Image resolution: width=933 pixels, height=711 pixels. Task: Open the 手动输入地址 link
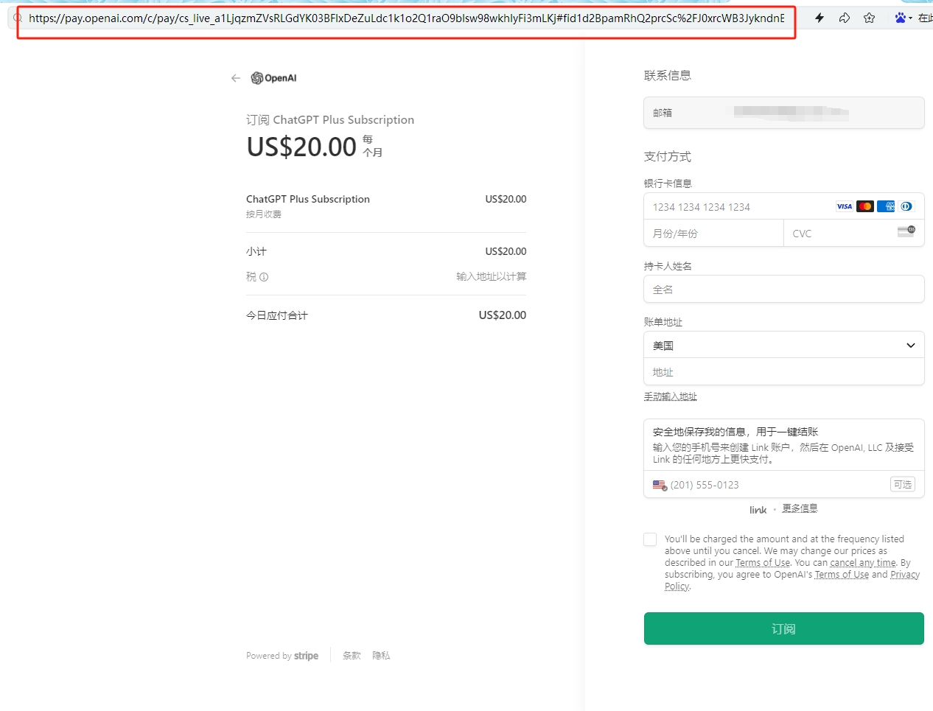670,396
